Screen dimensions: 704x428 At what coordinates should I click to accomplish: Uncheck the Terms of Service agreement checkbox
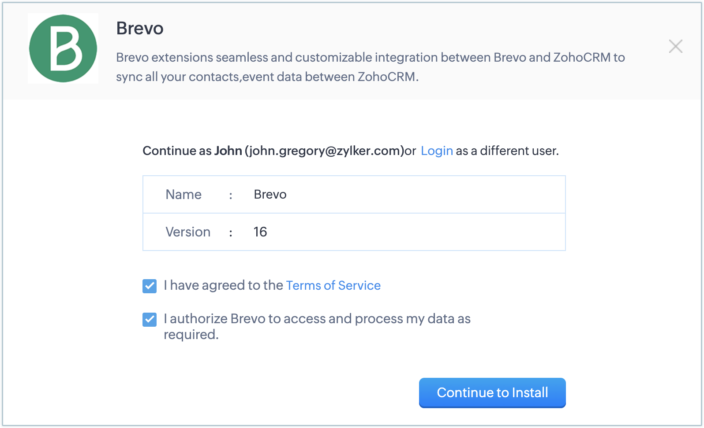[150, 286]
